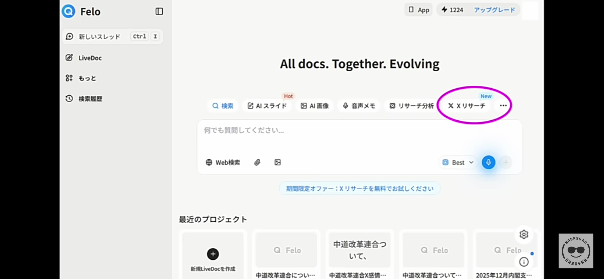This screenshot has height=279, width=604.
Task: Click the Felo logo icon
Action: 68,11
